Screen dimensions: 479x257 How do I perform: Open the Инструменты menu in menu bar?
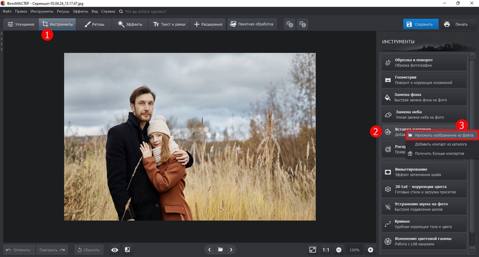42,11
